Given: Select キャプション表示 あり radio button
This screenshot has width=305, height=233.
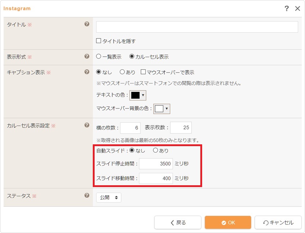Looking at the screenshot, I should pyautogui.click(x=122, y=72).
